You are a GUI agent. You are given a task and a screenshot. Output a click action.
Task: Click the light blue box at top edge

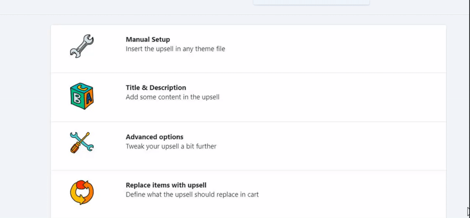coord(311,2)
